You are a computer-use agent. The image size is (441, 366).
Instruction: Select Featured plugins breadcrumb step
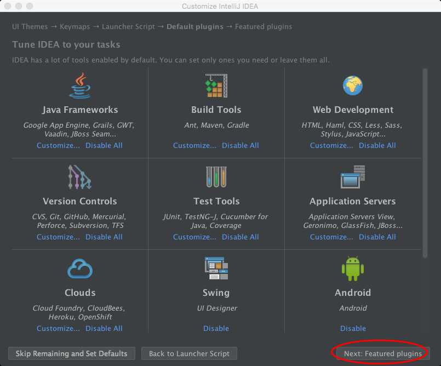(x=264, y=27)
